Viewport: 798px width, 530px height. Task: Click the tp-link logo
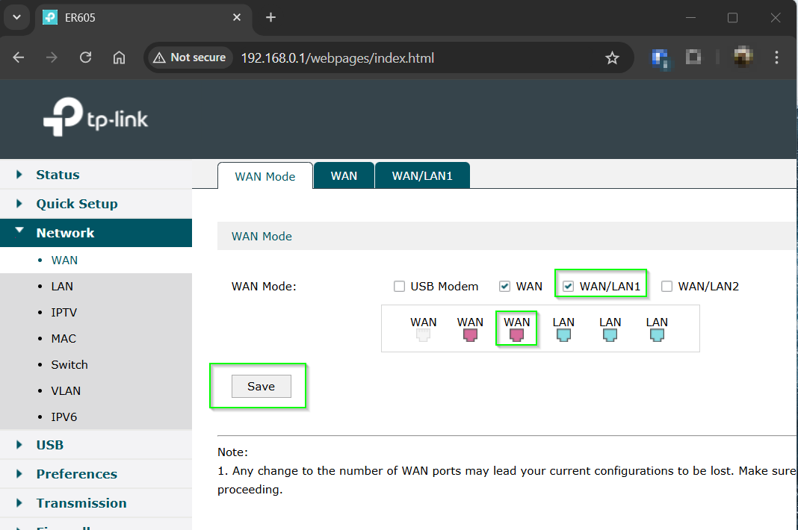pos(96,117)
